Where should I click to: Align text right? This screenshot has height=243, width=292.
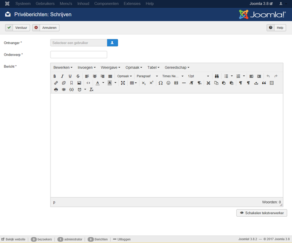(102, 76)
